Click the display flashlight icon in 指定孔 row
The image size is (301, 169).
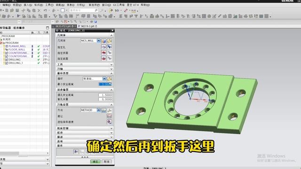pyautogui.click(x=110, y=47)
